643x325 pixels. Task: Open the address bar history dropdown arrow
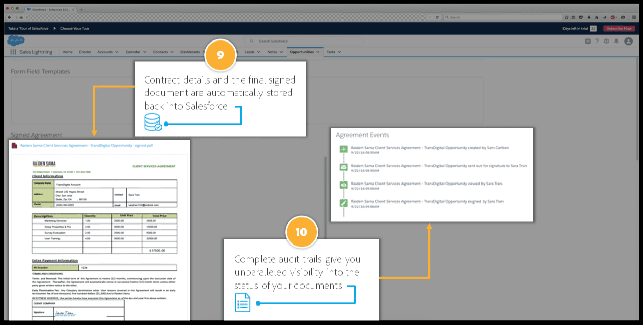(430, 17)
